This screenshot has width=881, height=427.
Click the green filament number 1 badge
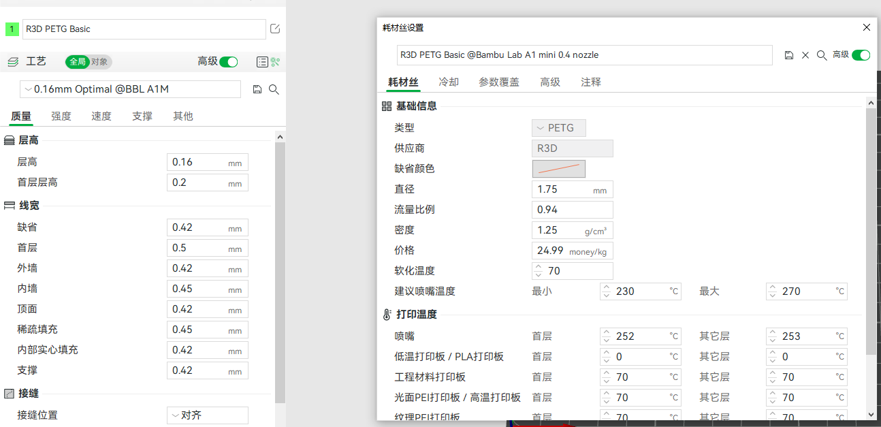pos(12,29)
